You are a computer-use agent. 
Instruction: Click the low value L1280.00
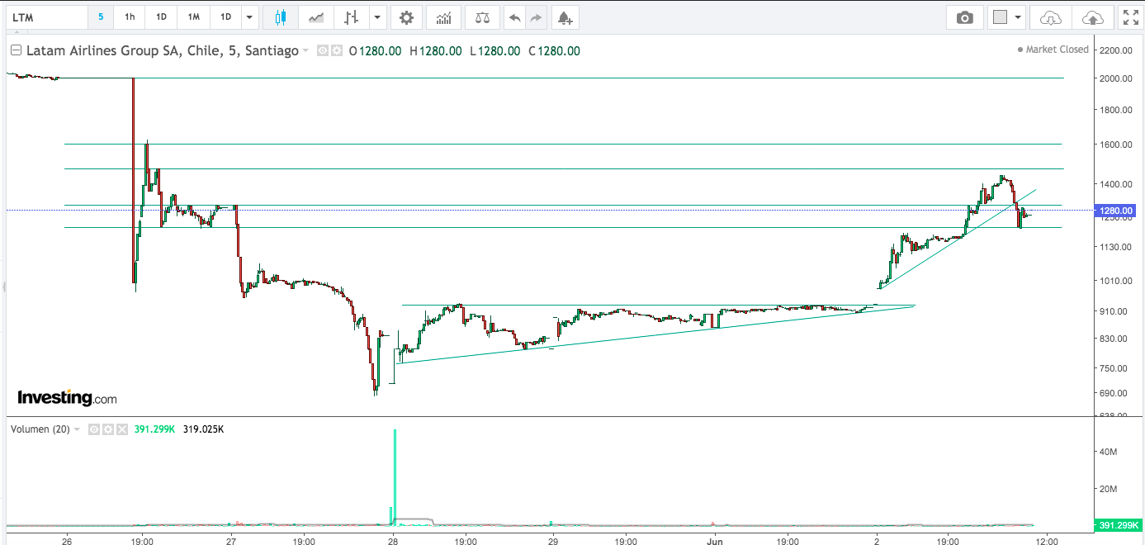pyautogui.click(x=495, y=50)
